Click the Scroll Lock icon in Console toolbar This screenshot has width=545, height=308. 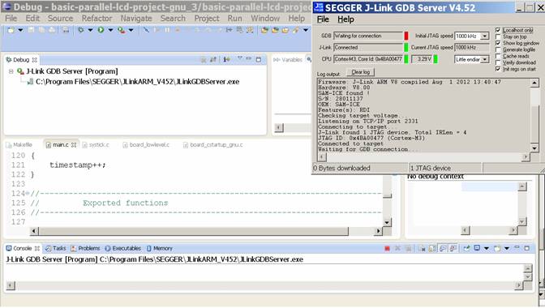point(432,248)
